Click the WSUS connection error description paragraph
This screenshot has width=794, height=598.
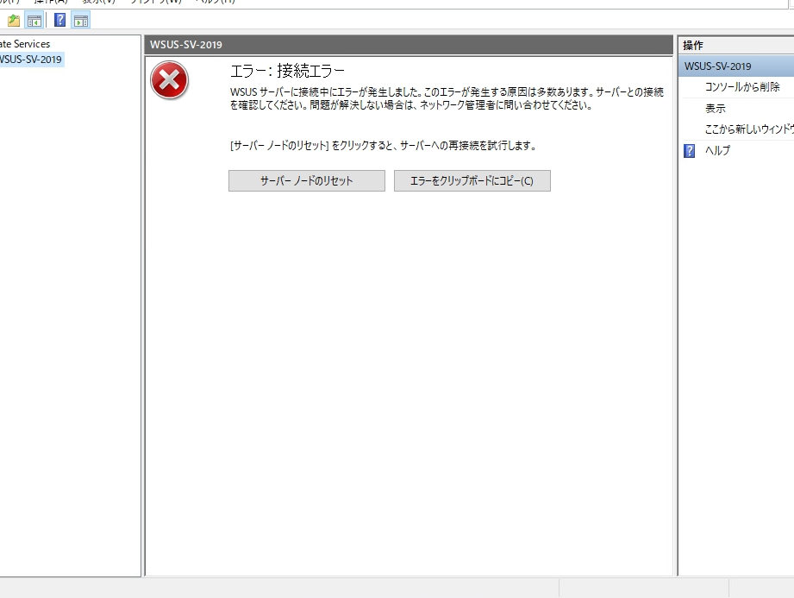tap(447, 98)
